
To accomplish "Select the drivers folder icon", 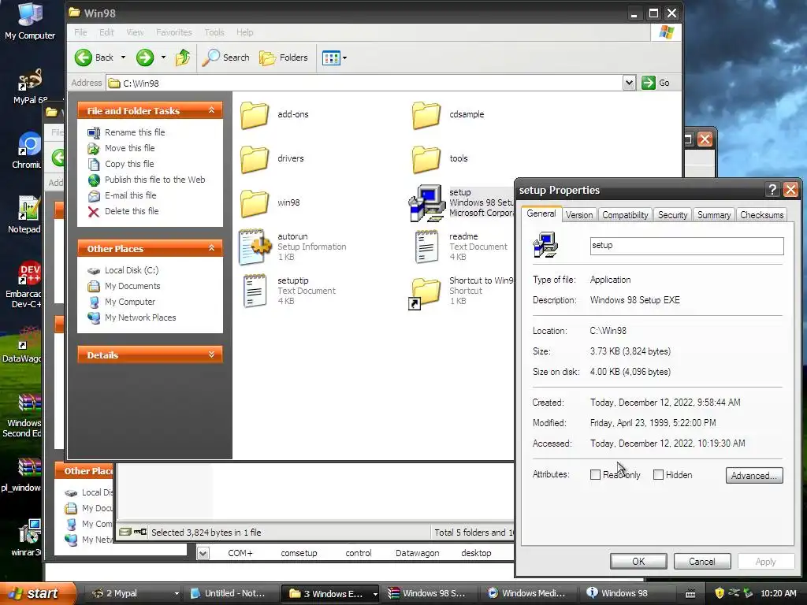I will (255, 158).
